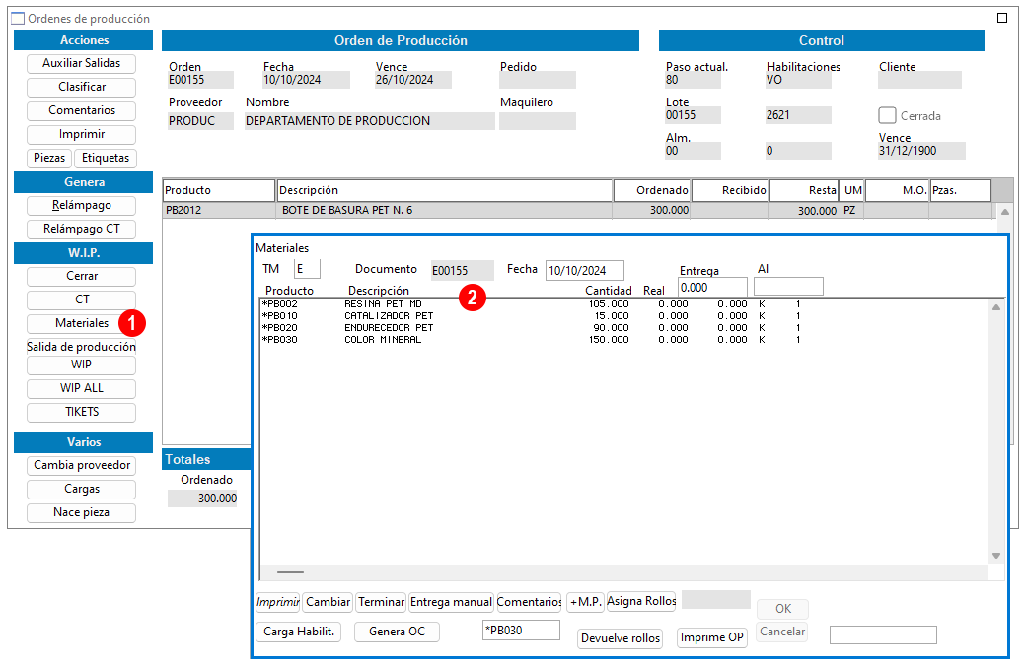Click the Paso actual. field showing 80
The height and width of the screenshot is (666, 1025).
point(693,80)
